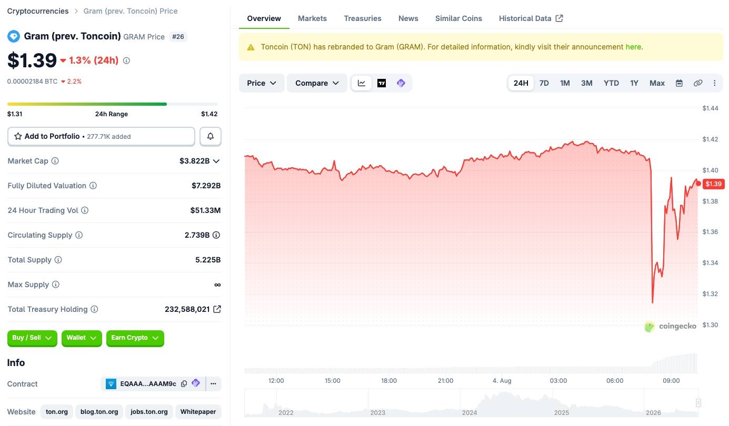The height and width of the screenshot is (426, 729).
Task: Switch to the TradingView chart icon
Action: [x=382, y=83]
